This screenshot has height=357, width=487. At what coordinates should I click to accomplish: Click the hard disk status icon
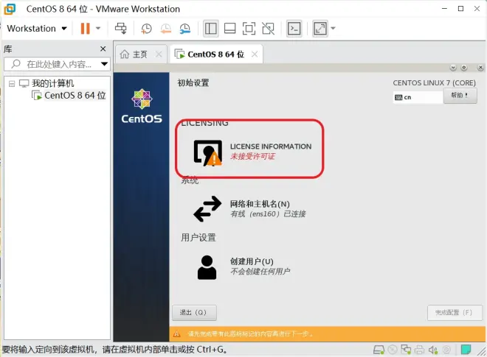(x=379, y=350)
